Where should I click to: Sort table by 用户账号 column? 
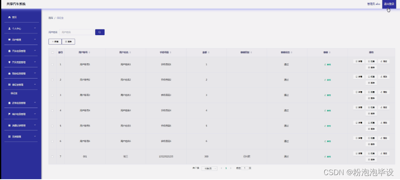pyautogui.click(x=89, y=52)
